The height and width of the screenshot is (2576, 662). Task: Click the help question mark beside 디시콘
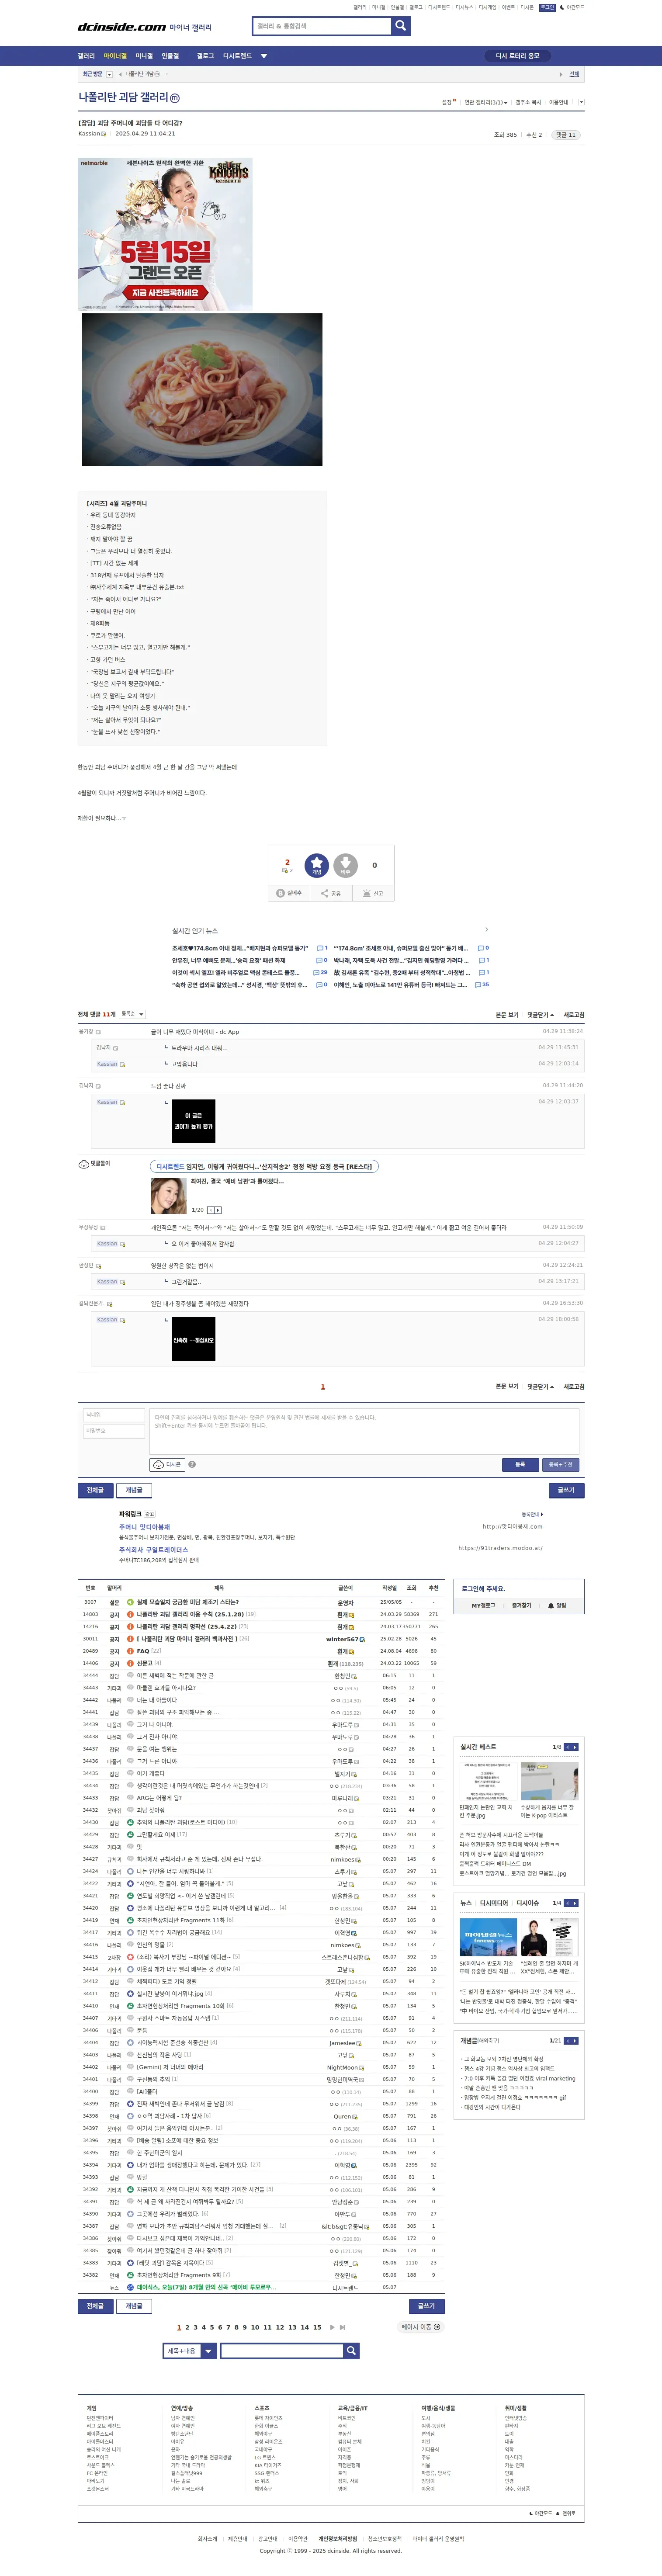click(x=192, y=1464)
